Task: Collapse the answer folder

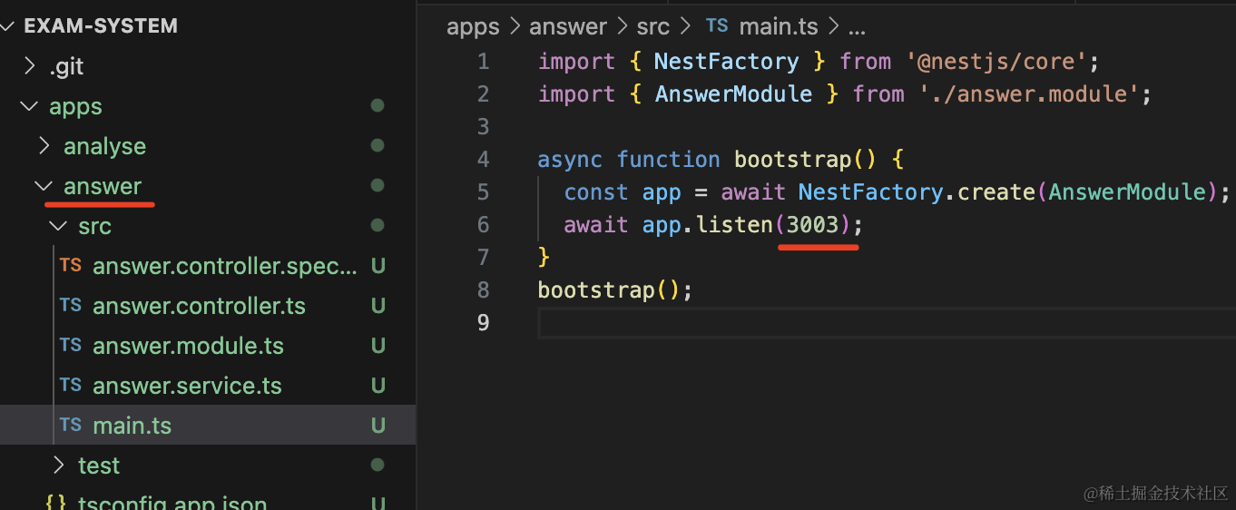Action: pos(43,186)
